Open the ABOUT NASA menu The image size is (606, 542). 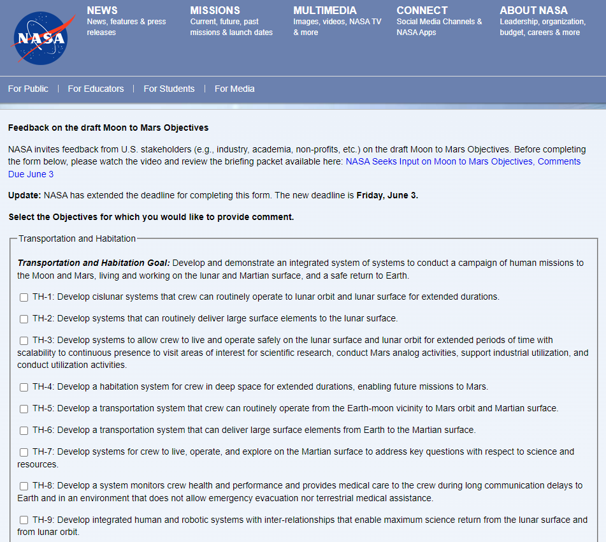pyautogui.click(x=533, y=10)
